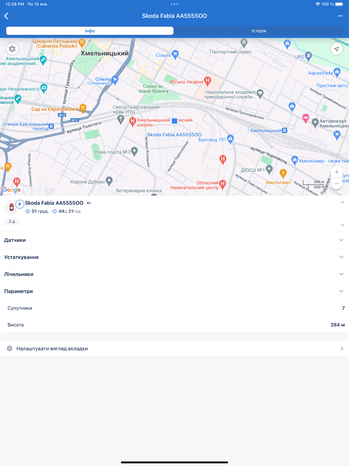Tap the Національна академія прикордонної служби pin
This screenshot has width=349, height=466.
[x=260, y=93]
